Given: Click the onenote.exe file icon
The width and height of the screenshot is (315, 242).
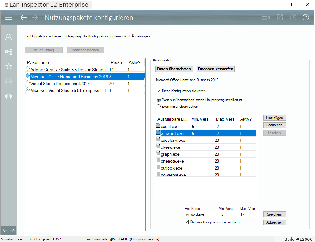Looking at the screenshot, I should pyautogui.click(x=158, y=160).
